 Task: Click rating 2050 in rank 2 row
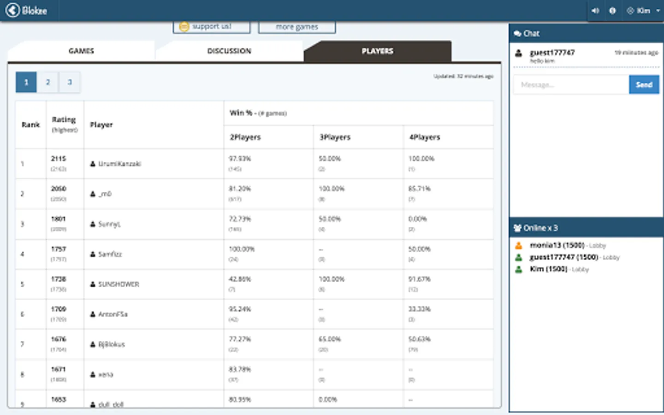(59, 189)
